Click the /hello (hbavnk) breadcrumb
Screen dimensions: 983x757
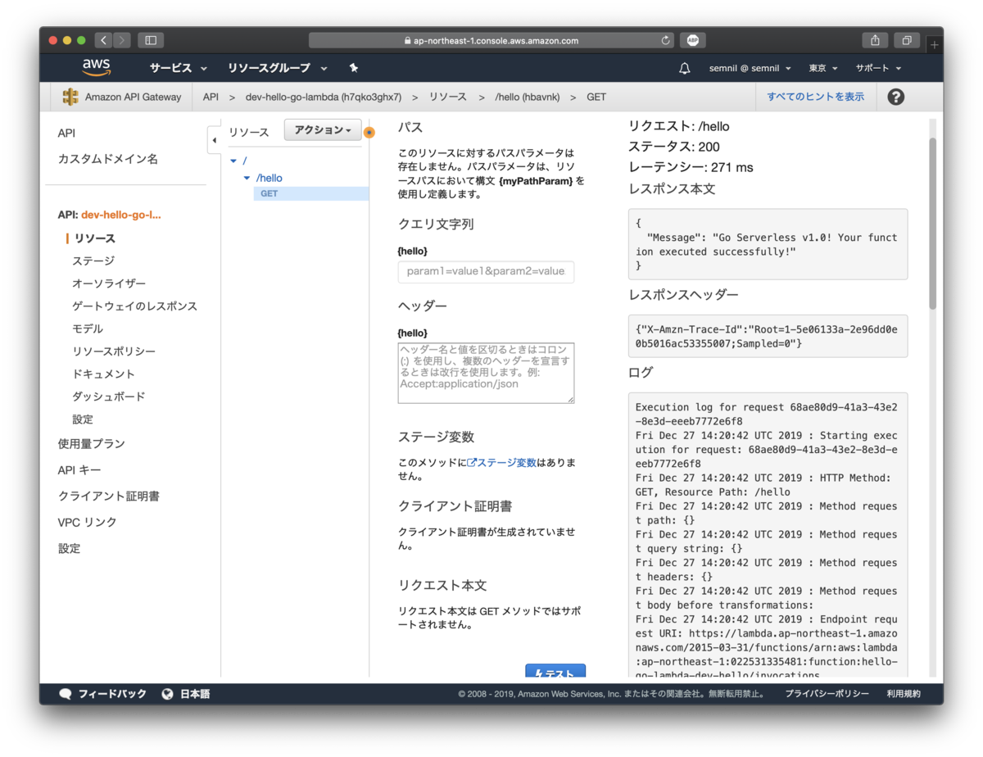click(x=528, y=97)
